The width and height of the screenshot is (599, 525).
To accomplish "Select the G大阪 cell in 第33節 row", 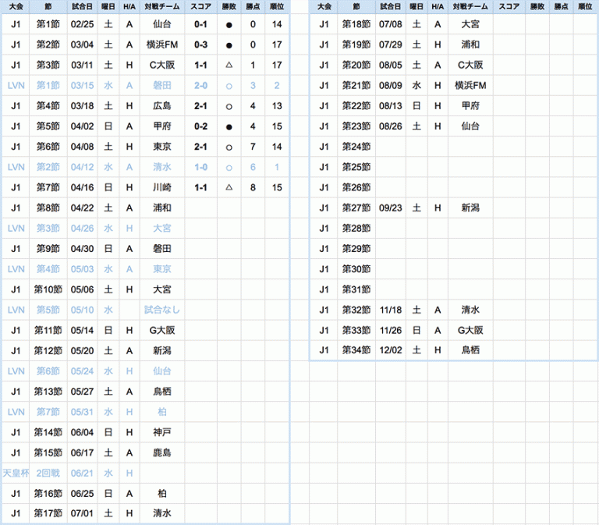I will (470, 330).
